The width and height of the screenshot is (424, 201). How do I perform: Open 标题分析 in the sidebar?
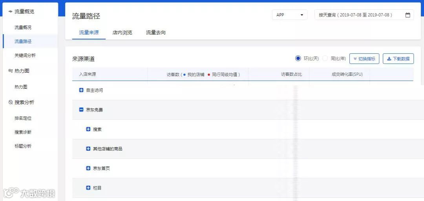click(x=23, y=146)
